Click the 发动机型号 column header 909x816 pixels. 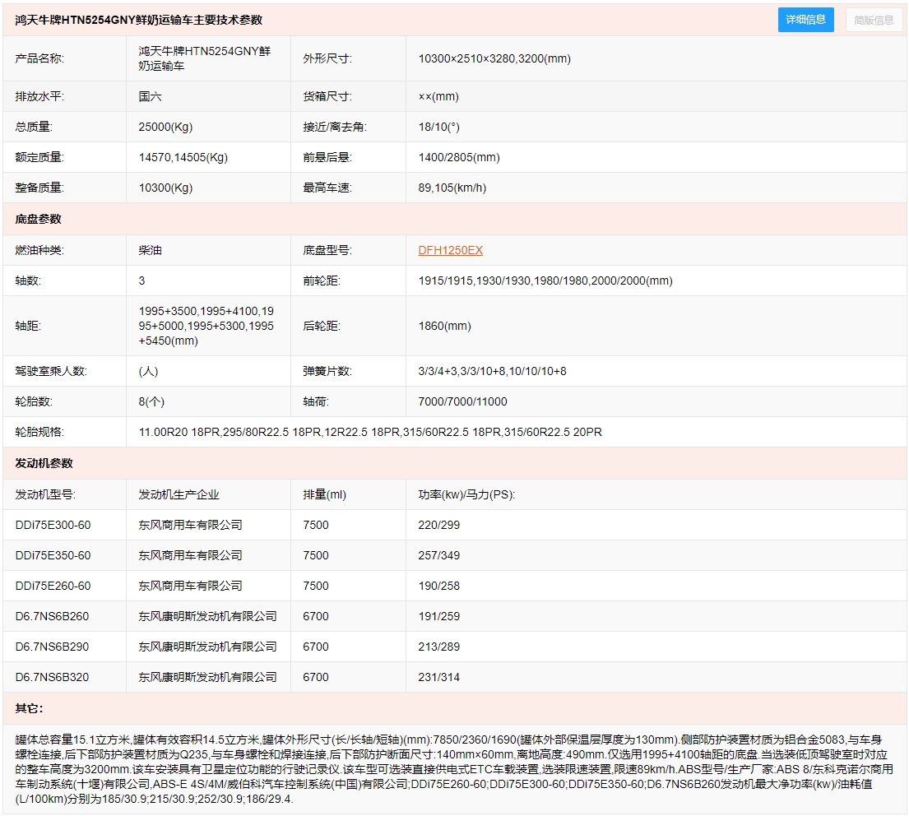pos(45,494)
